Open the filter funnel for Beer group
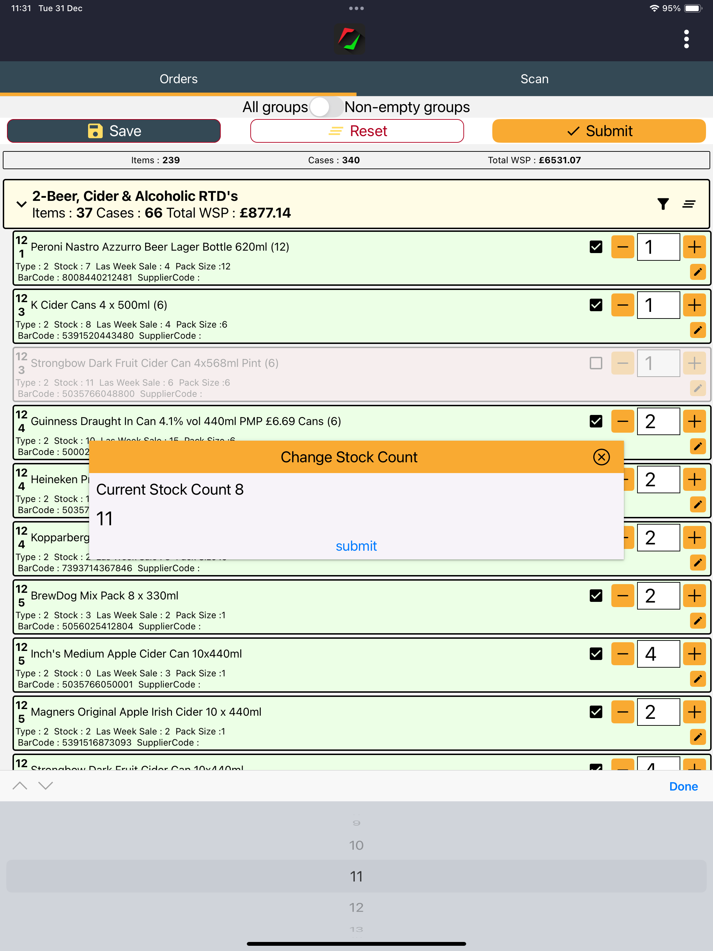 pyautogui.click(x=663, y=204)
